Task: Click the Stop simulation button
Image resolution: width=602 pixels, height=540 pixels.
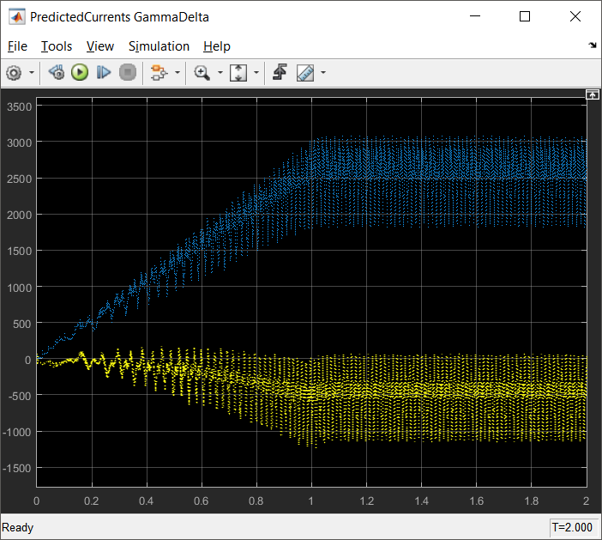Action: coord(128,73)
